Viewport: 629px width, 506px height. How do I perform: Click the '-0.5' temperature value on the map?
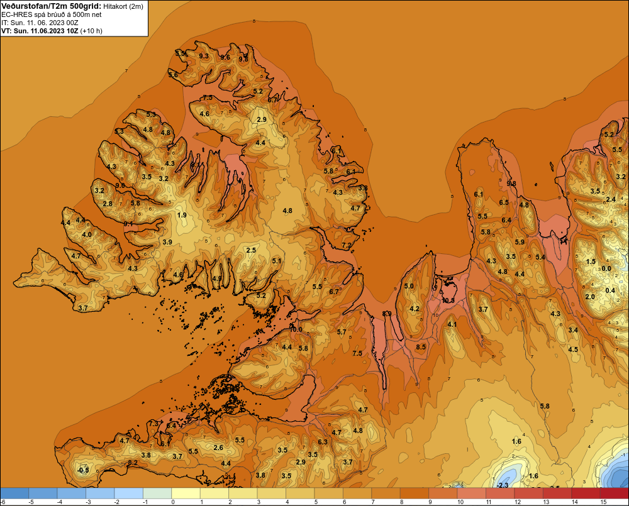click(x=82, y=470)
